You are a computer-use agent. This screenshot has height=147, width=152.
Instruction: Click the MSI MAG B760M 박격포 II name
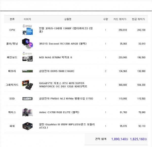(55, 57)
